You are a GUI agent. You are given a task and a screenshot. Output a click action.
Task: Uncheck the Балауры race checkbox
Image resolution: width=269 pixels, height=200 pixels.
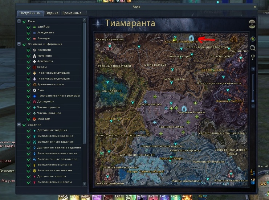tap(29, 38)
